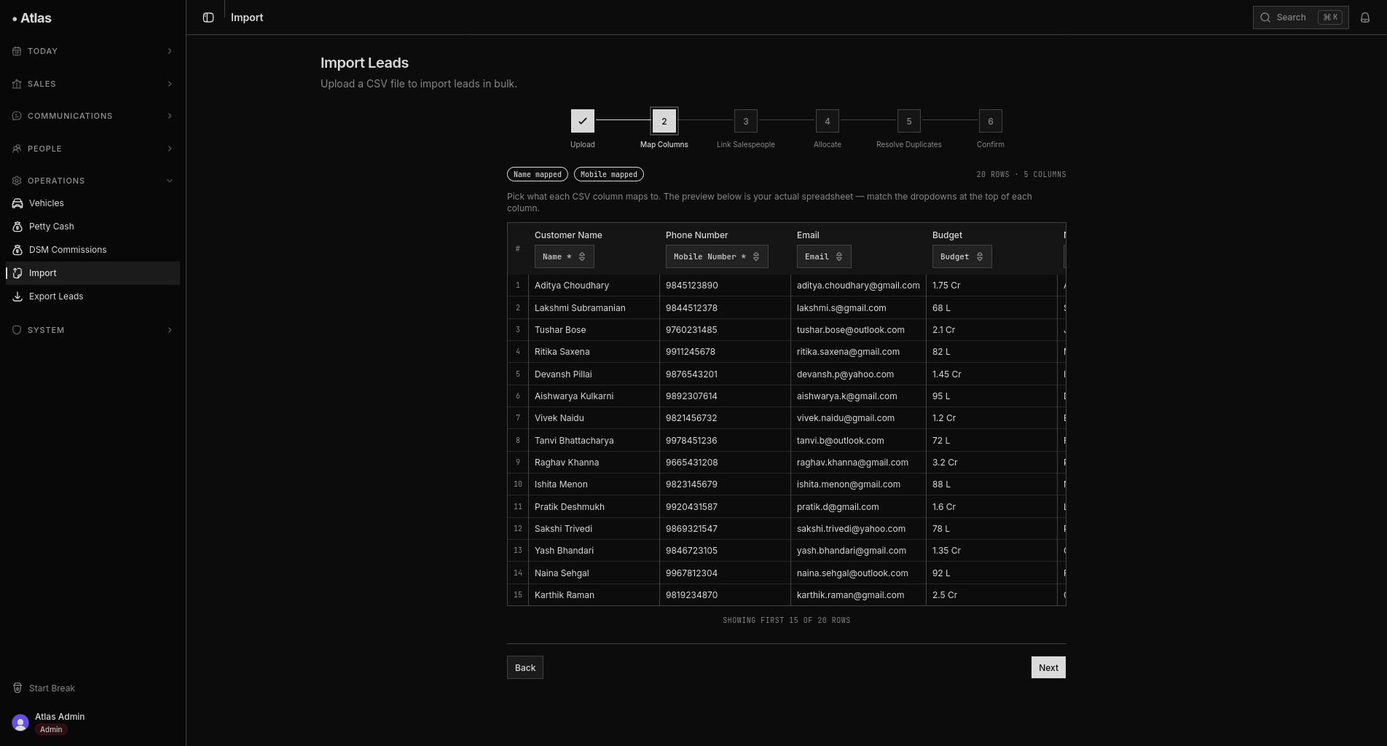Click the Name mapped badge

tap(538, 174)
